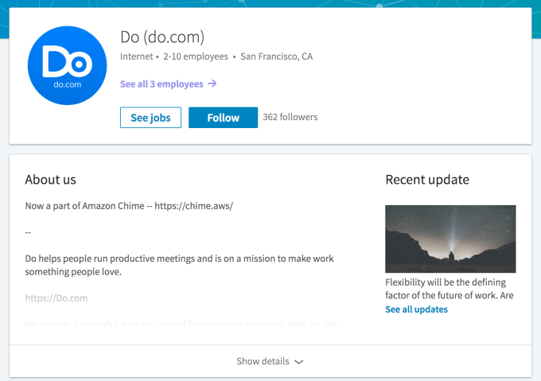Click the Show details chevron arrow

pos(299,362)
